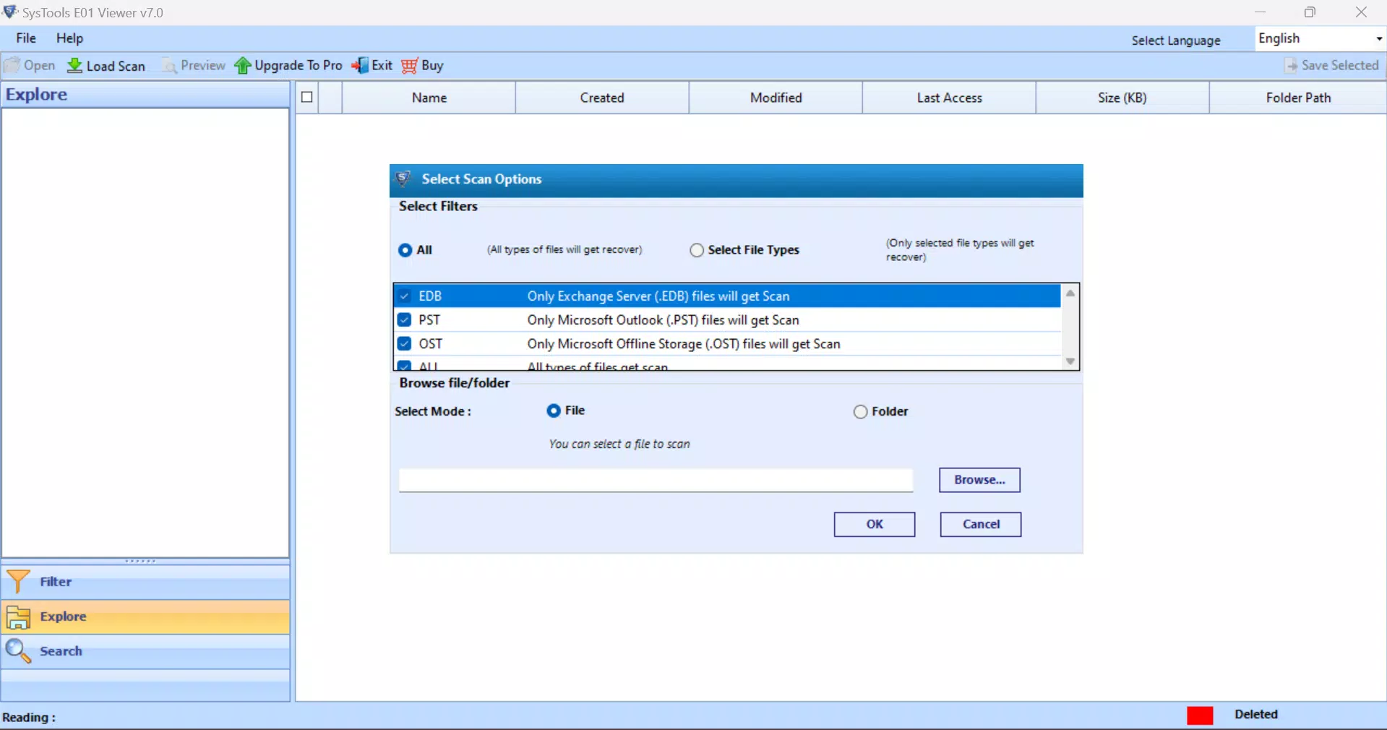Uncheck the OST file type checkbox
1387x730 pixels.
tap(405, 344)
